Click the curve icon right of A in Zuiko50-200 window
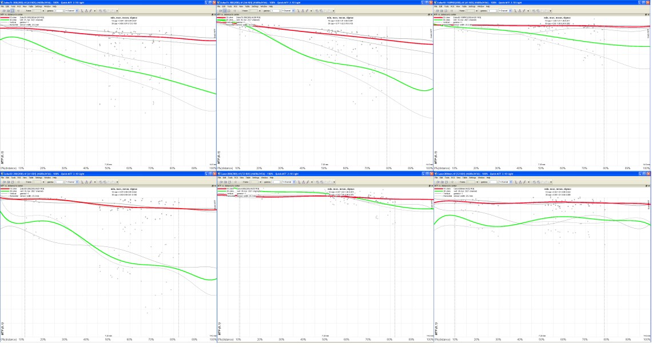 coord(92,182)
